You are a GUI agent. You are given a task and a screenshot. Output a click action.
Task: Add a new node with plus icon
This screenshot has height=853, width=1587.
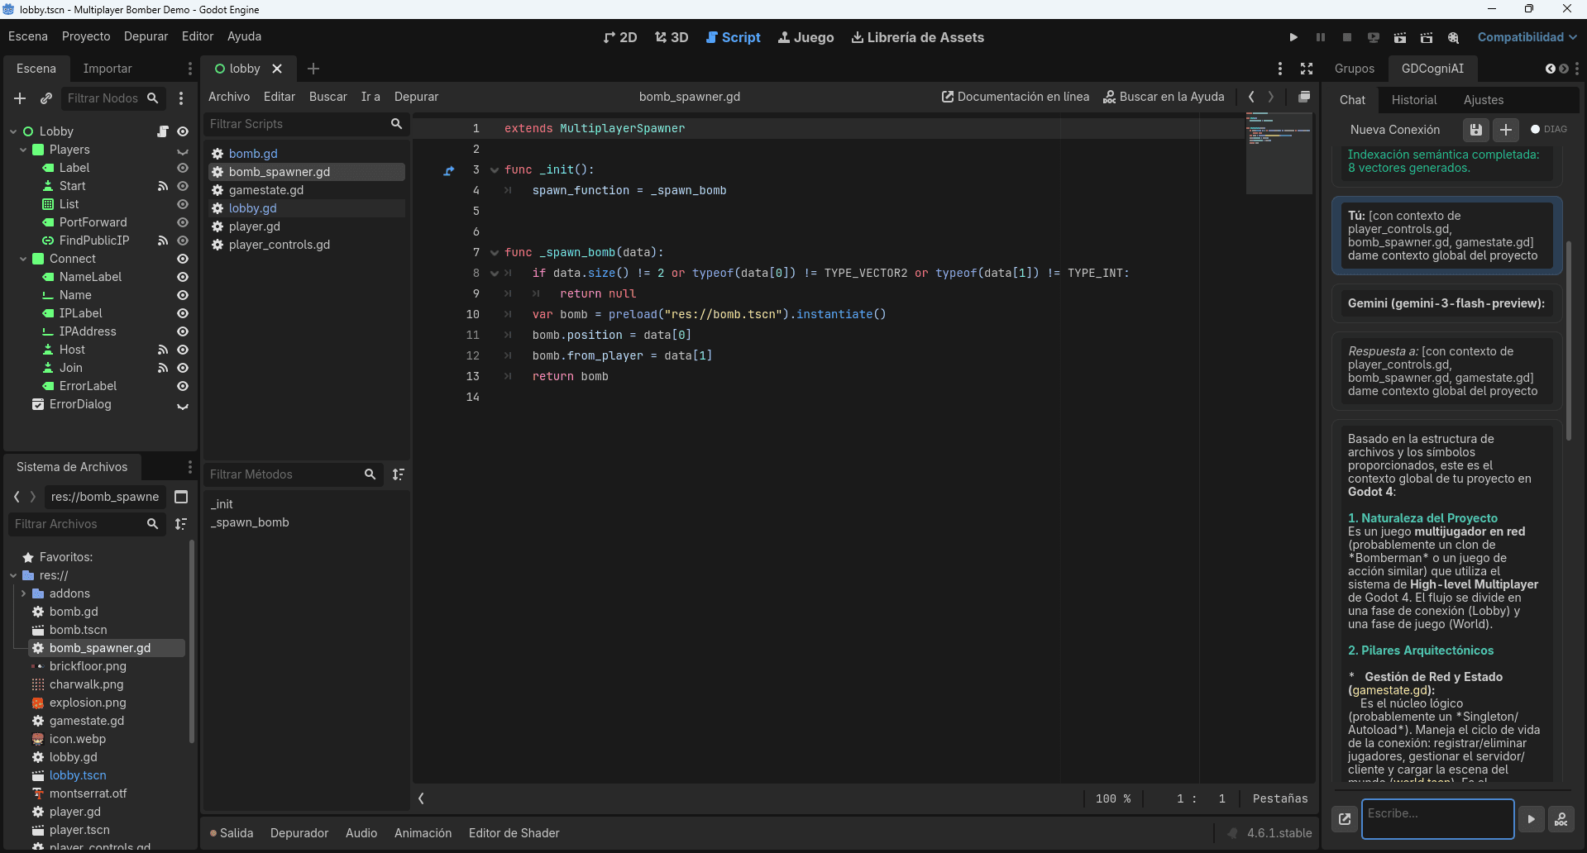[20, 98]
